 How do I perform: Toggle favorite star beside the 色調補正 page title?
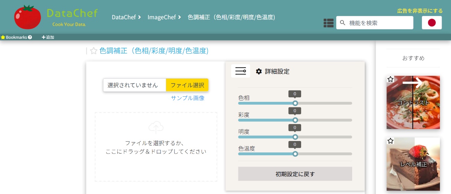tap(93, 51)
